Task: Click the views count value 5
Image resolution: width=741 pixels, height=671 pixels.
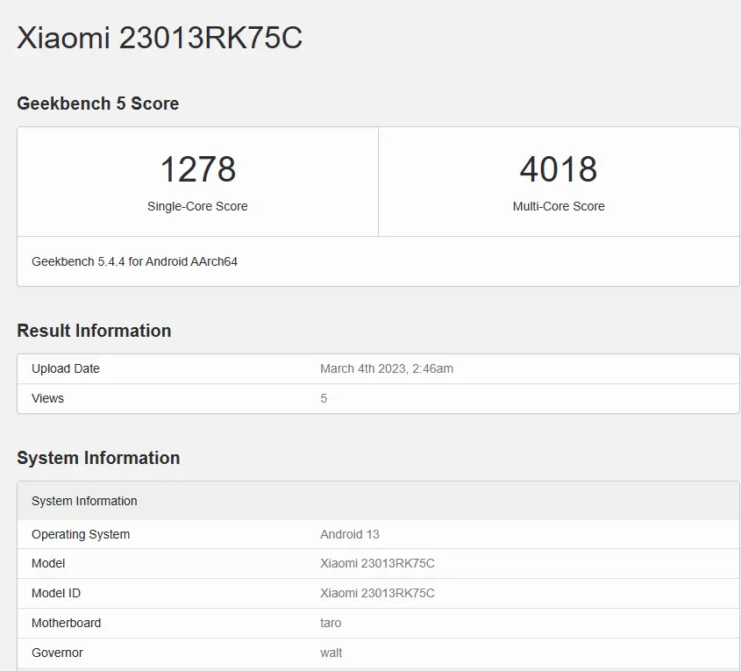Action: [324, 398]
